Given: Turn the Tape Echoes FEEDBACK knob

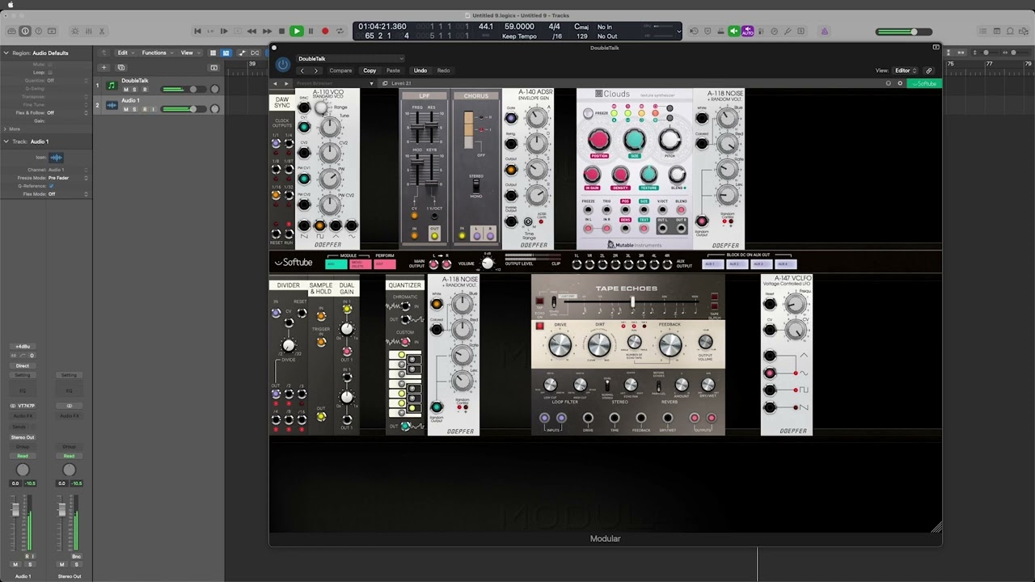Looking at the screenshot, I should tap(670, 345).
